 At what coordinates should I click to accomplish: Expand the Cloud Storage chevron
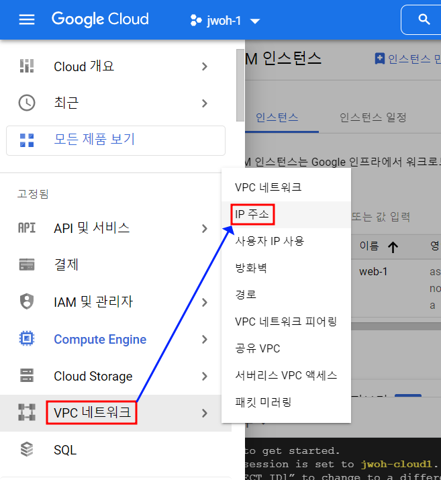[205, 376]
